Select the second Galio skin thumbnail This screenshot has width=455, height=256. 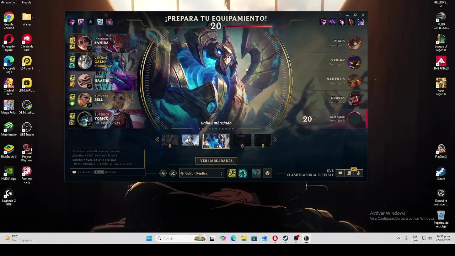(x=190, y=140)
